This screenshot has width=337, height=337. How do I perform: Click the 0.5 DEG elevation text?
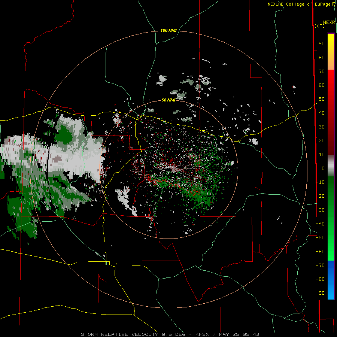[173, 334]
